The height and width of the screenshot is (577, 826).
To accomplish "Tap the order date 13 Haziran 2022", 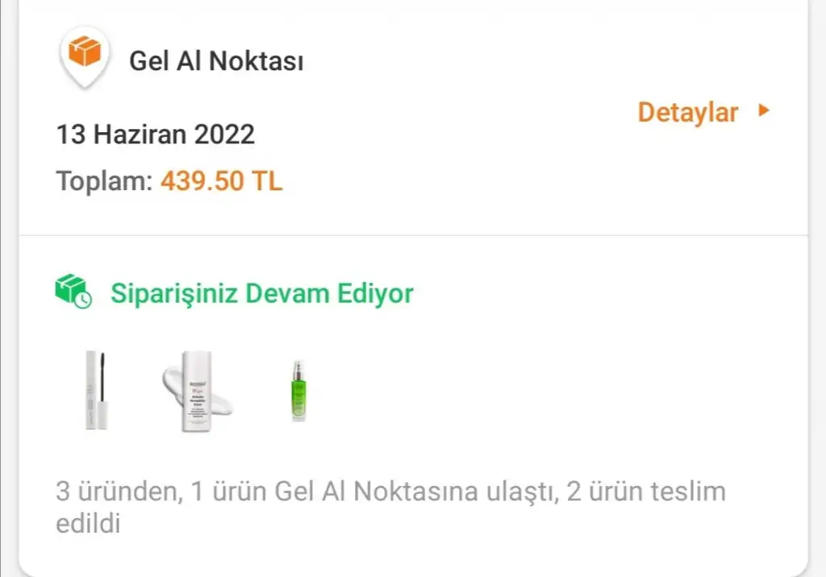I will (x=155, y=134).
